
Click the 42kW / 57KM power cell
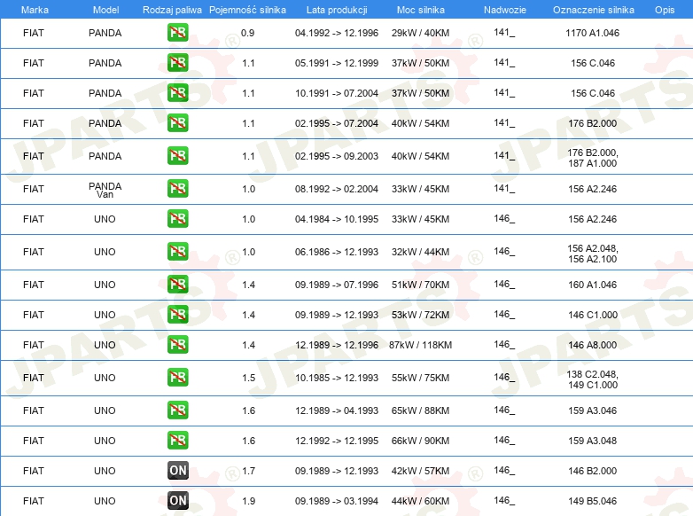[420, 471]
